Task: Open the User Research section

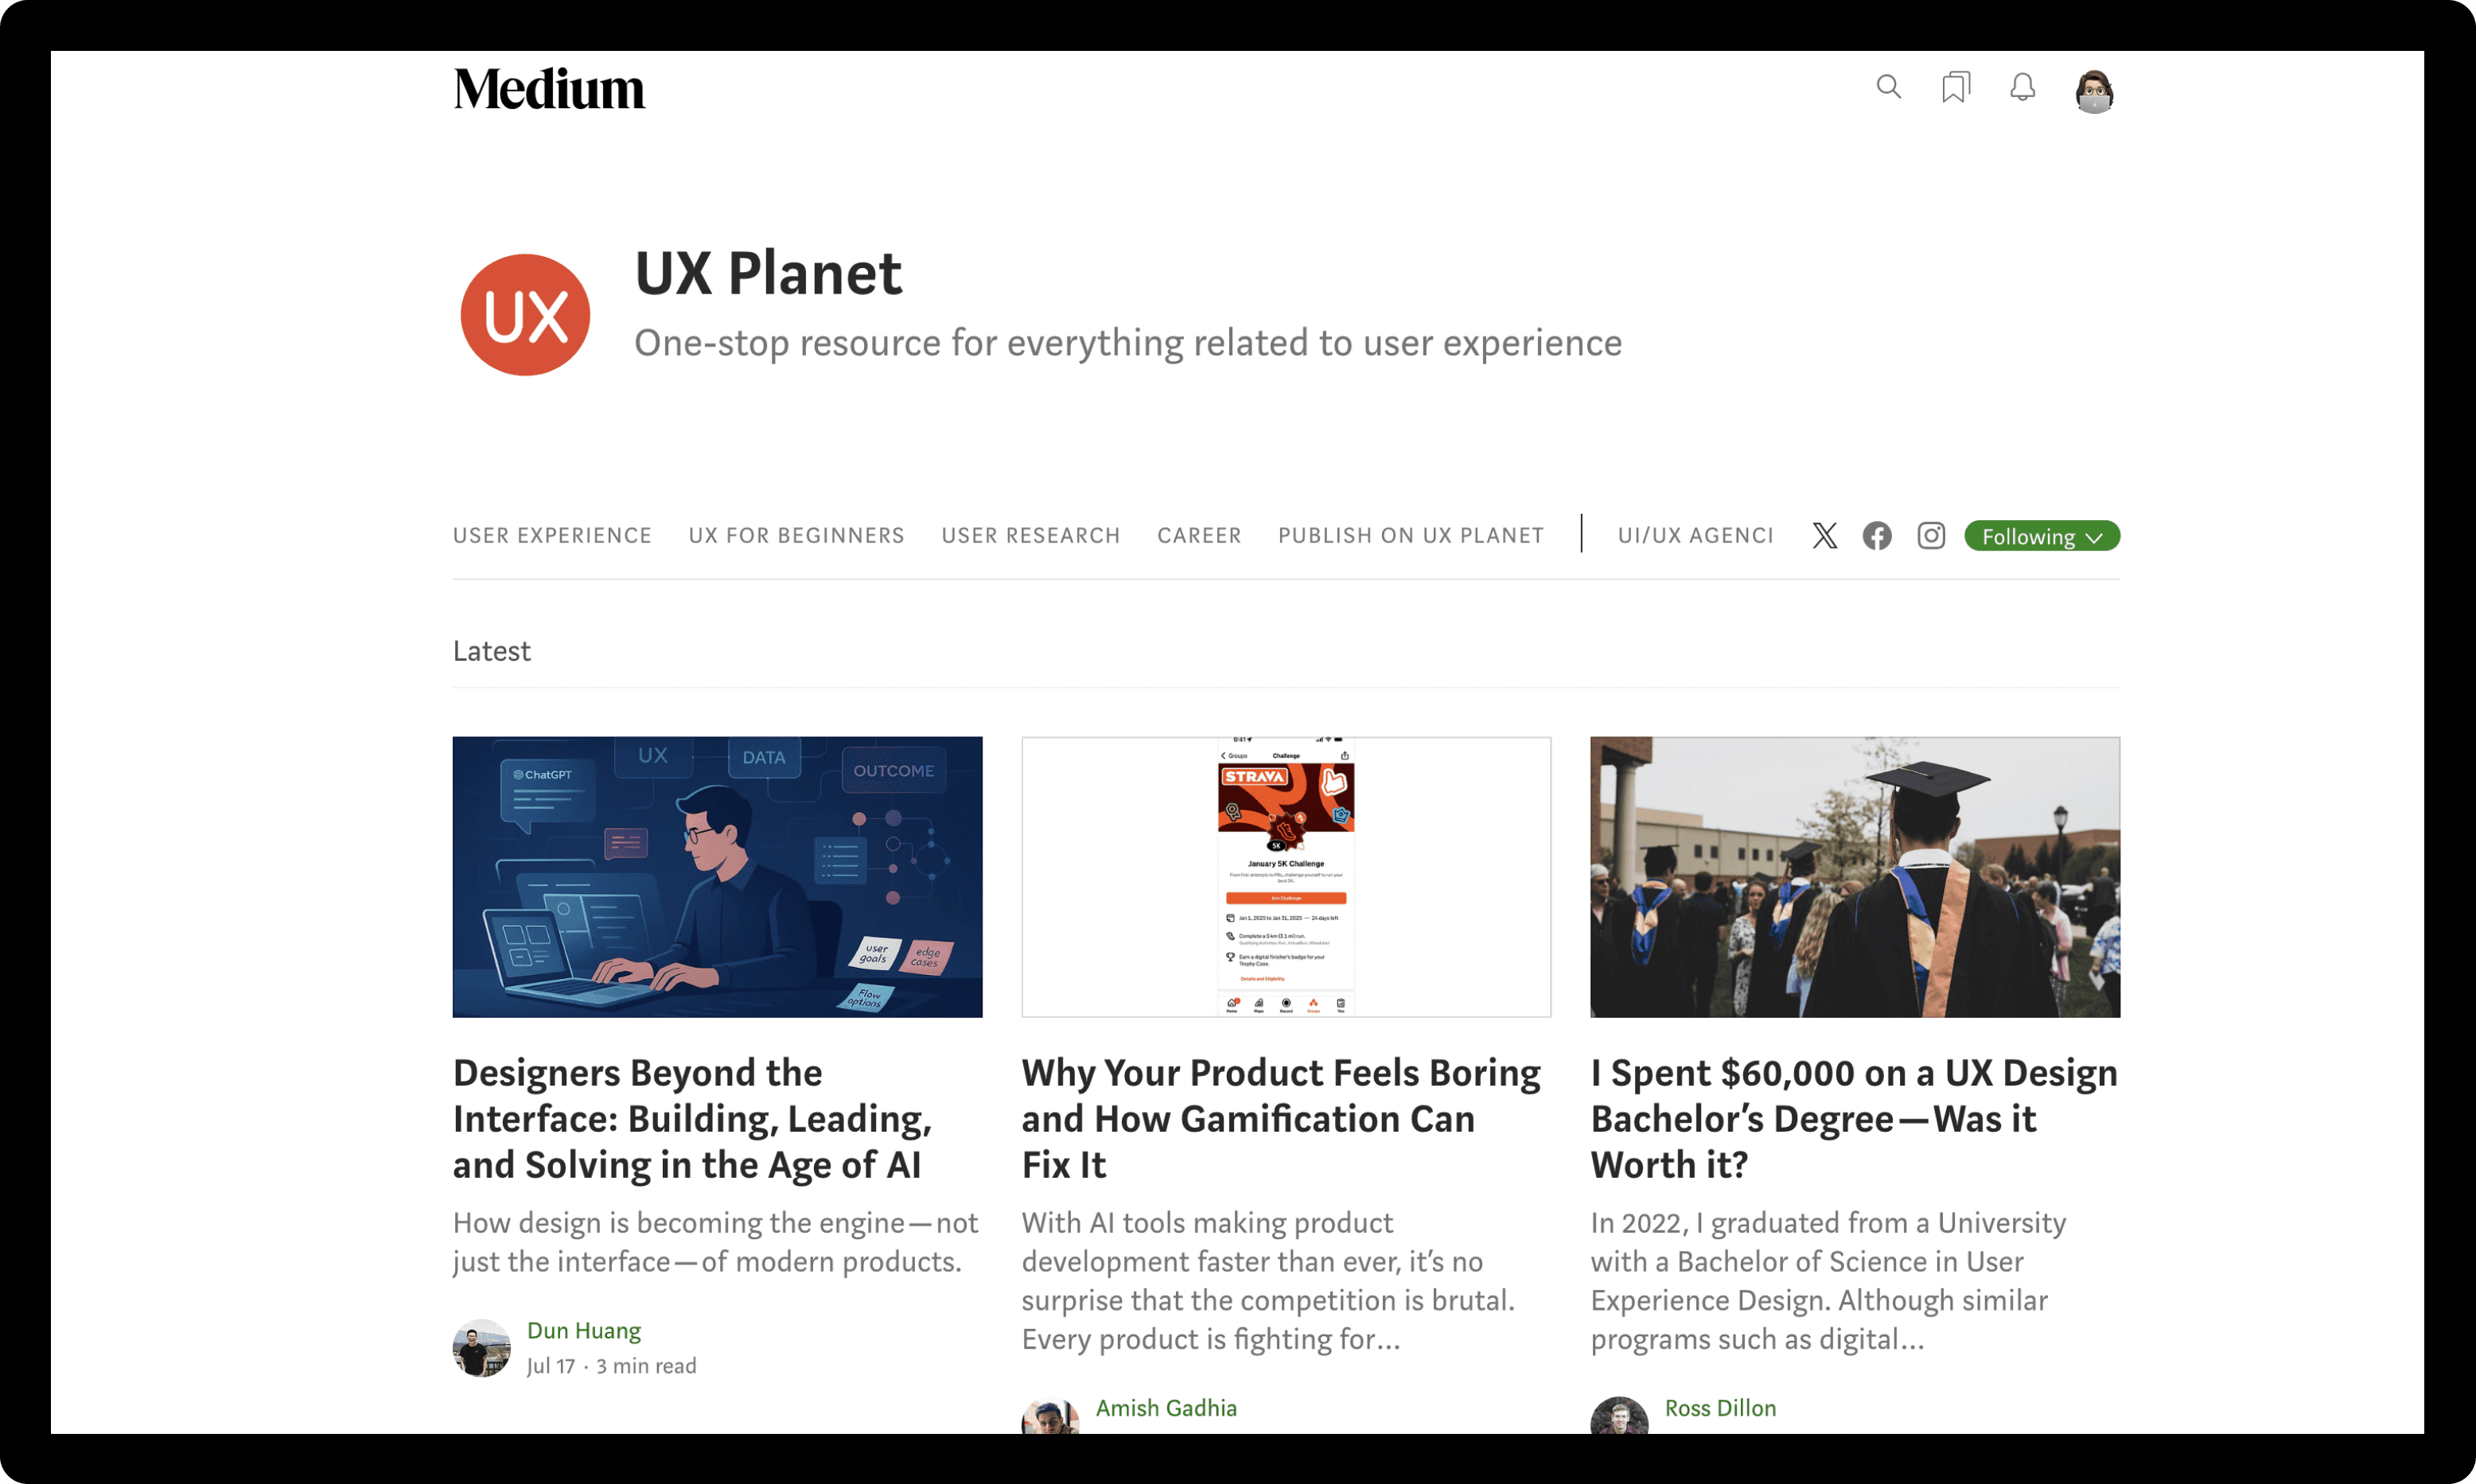Action: (1030, 536)
